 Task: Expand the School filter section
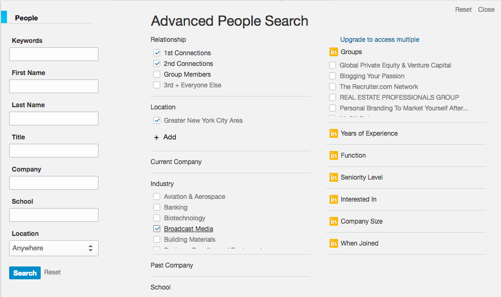(160, 287)
